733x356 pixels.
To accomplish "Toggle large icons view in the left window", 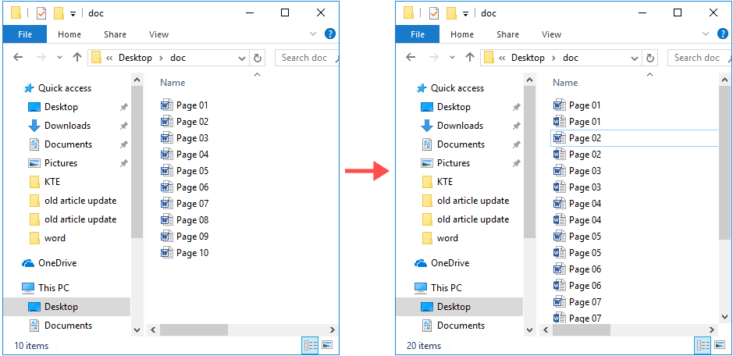I will [326, 344].
